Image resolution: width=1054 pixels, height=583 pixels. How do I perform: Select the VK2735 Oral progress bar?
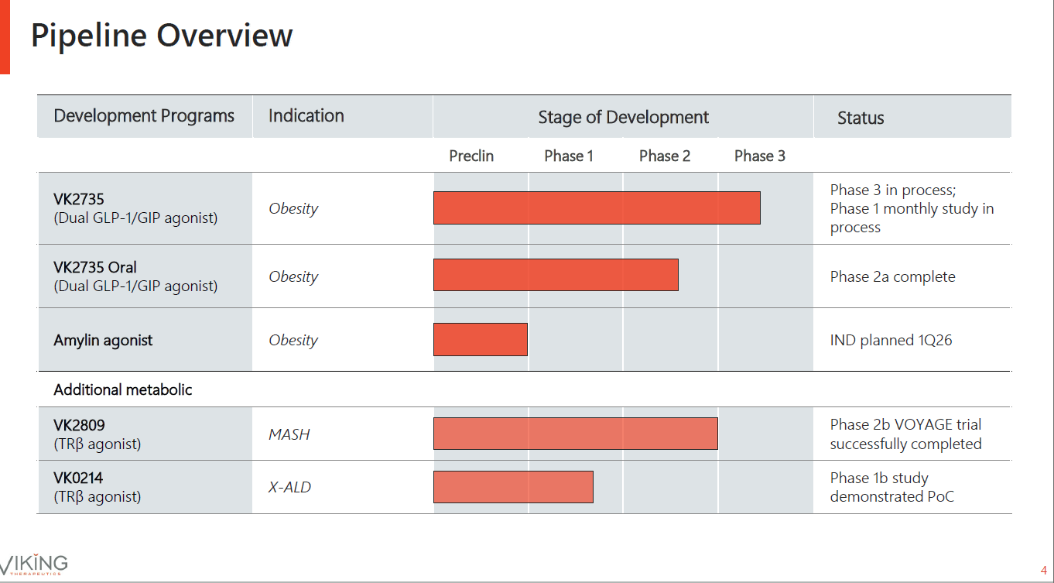[x=556, y=275]
